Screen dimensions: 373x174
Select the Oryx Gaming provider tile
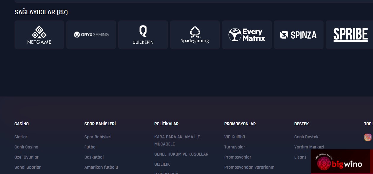[91, 35]
